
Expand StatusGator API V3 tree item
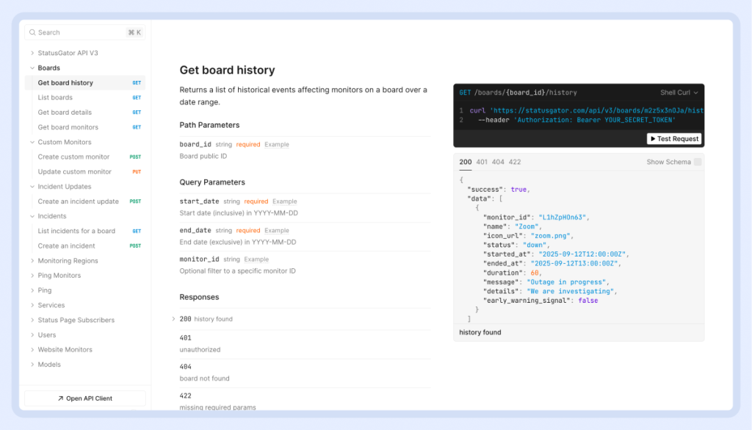click(x=32, y=53)
